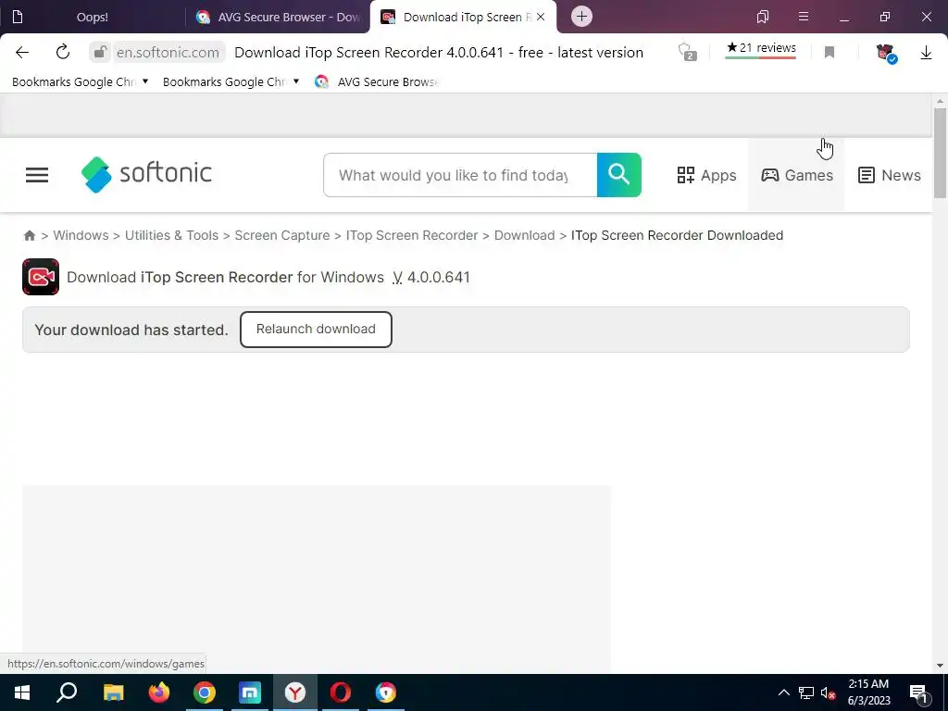Open the protection shield icon with badge 2

click(687, 52)
